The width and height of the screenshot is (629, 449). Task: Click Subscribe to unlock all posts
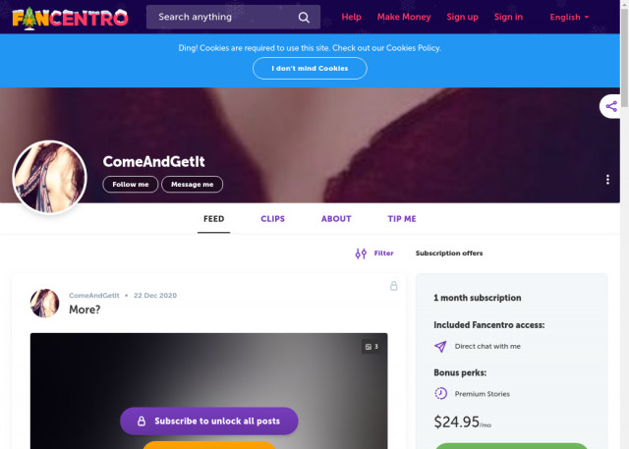click(209, 421)
